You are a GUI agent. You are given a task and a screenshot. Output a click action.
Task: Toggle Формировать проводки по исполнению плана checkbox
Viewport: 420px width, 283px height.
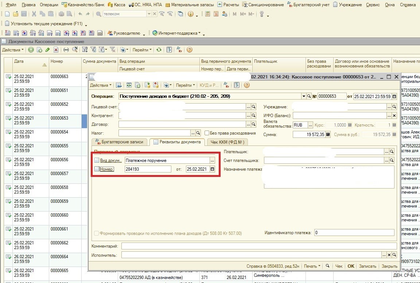tap(96, 233)
